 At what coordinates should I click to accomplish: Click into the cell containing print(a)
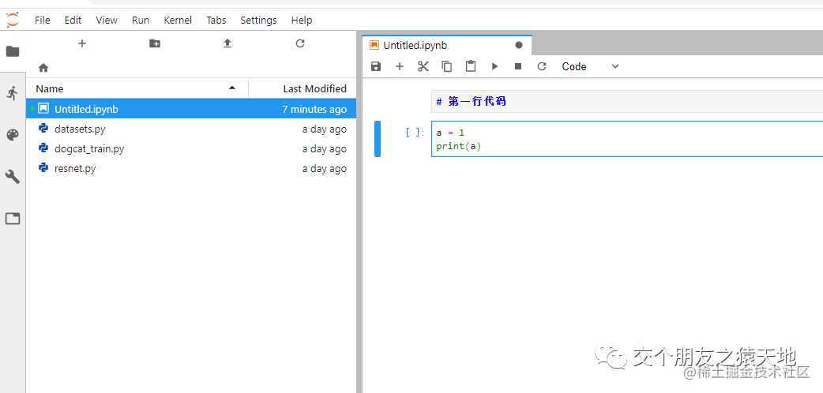click(627, 139)
